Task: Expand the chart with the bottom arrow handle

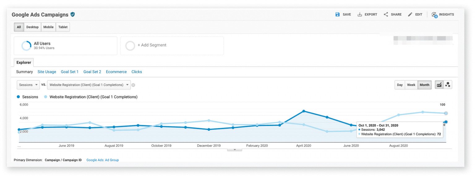Action: tap(234, 150)
